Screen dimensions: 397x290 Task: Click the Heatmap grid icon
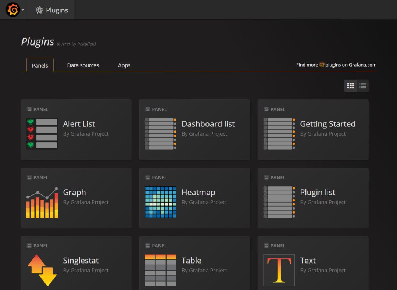click(x=161, y=202)
